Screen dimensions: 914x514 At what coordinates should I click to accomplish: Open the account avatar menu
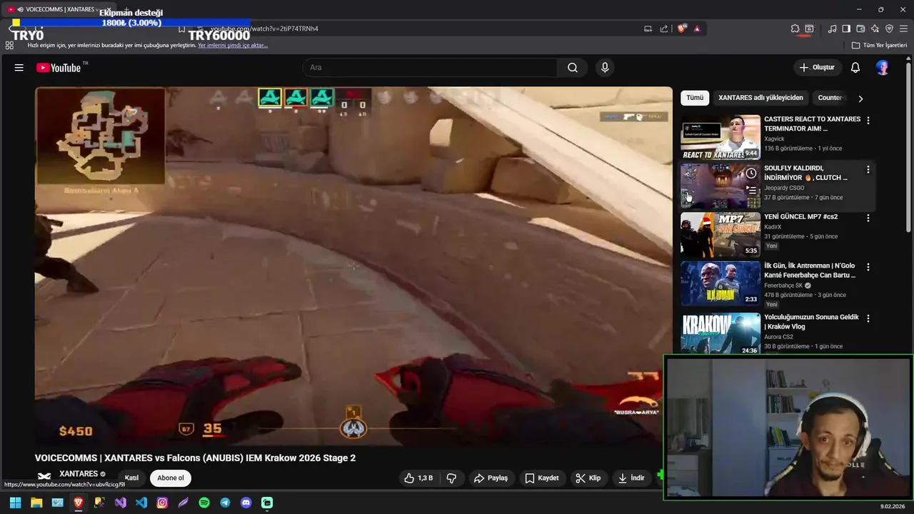click(883, 68)
